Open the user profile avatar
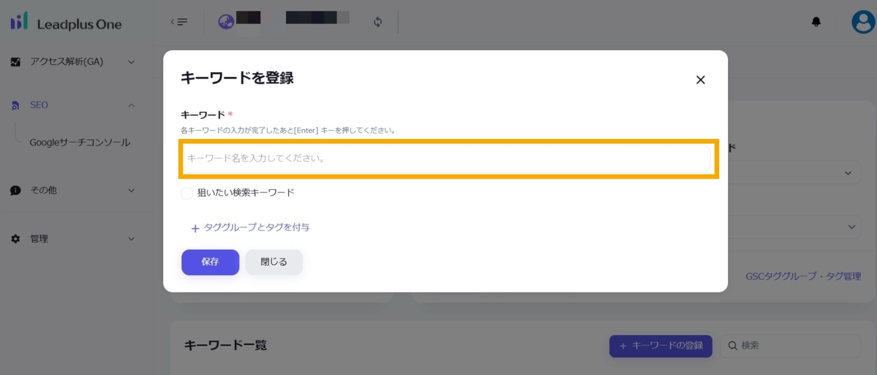The width and height of the screenshot is (877, 375). point(863,22)
